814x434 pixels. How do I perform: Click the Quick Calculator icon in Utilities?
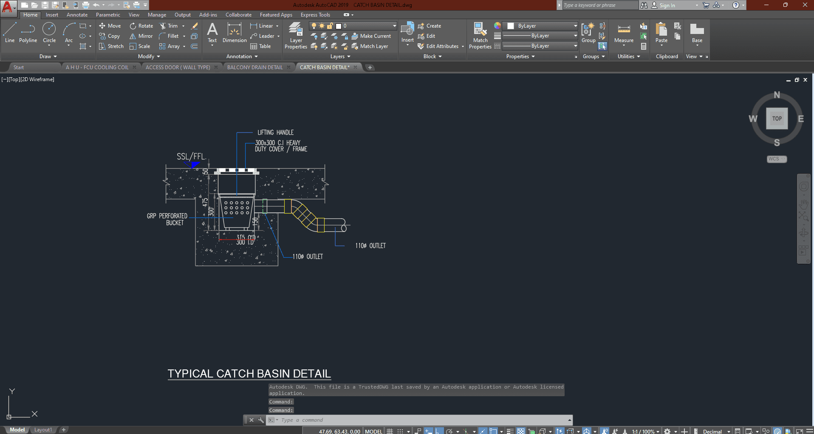644,46
